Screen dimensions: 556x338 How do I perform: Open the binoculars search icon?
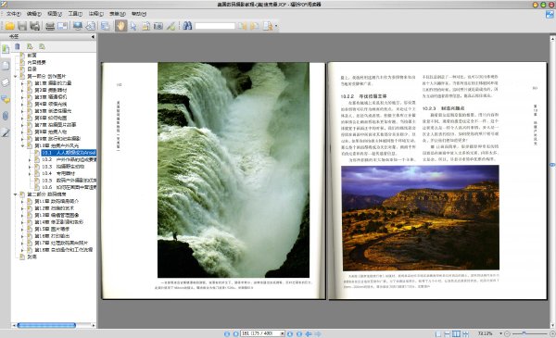point(187,26)
